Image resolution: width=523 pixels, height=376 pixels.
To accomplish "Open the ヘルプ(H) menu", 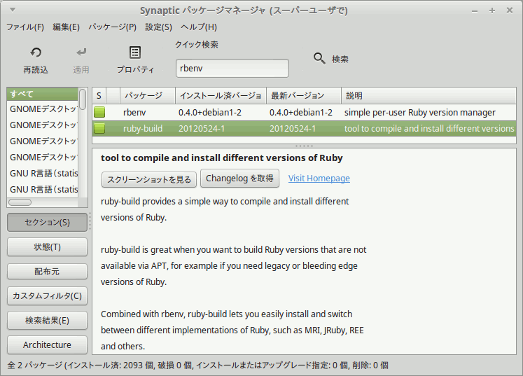I will [x=199, y=27].
